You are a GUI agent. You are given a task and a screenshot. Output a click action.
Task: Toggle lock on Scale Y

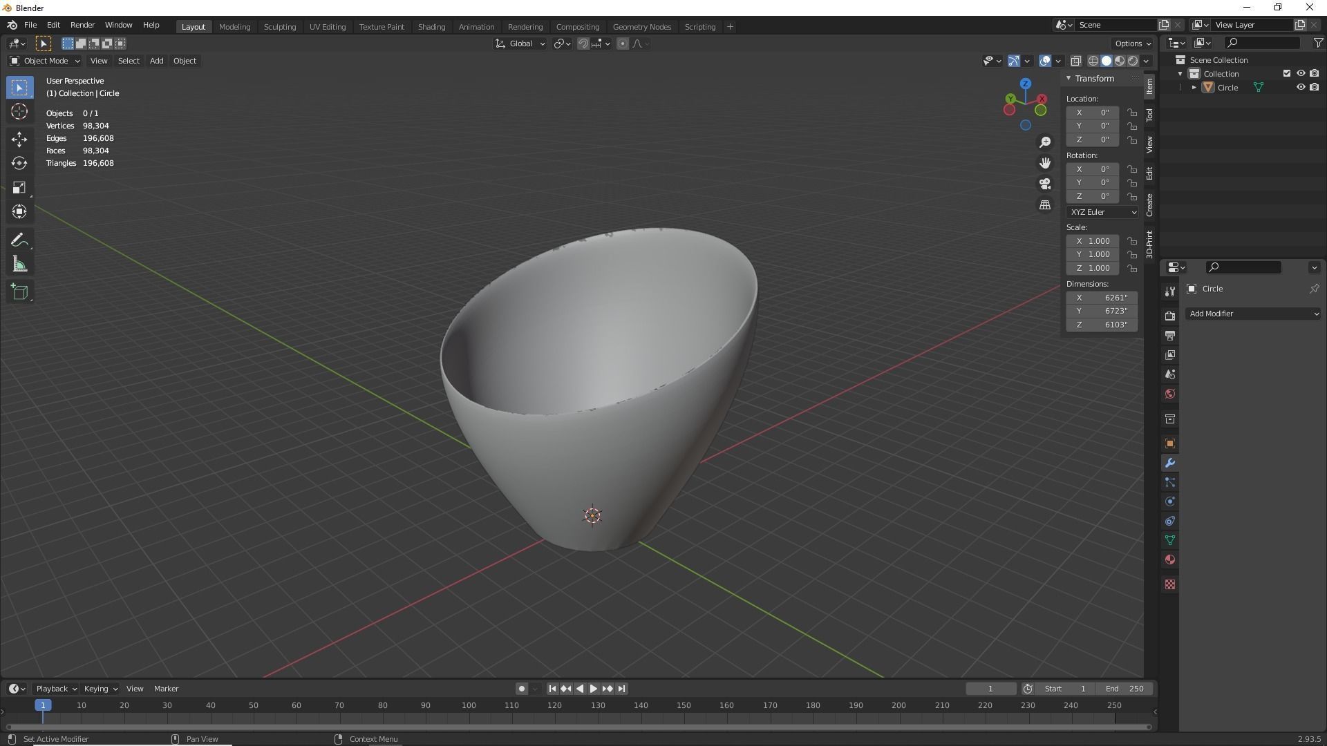click(x=1132, y=254)
